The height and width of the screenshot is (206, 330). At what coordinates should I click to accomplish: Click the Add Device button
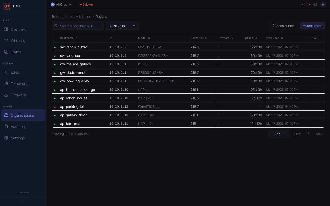[x=312, y=26]
